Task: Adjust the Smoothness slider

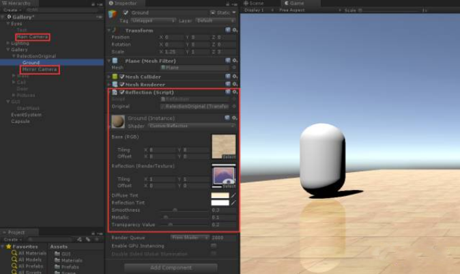Action: 175,210
